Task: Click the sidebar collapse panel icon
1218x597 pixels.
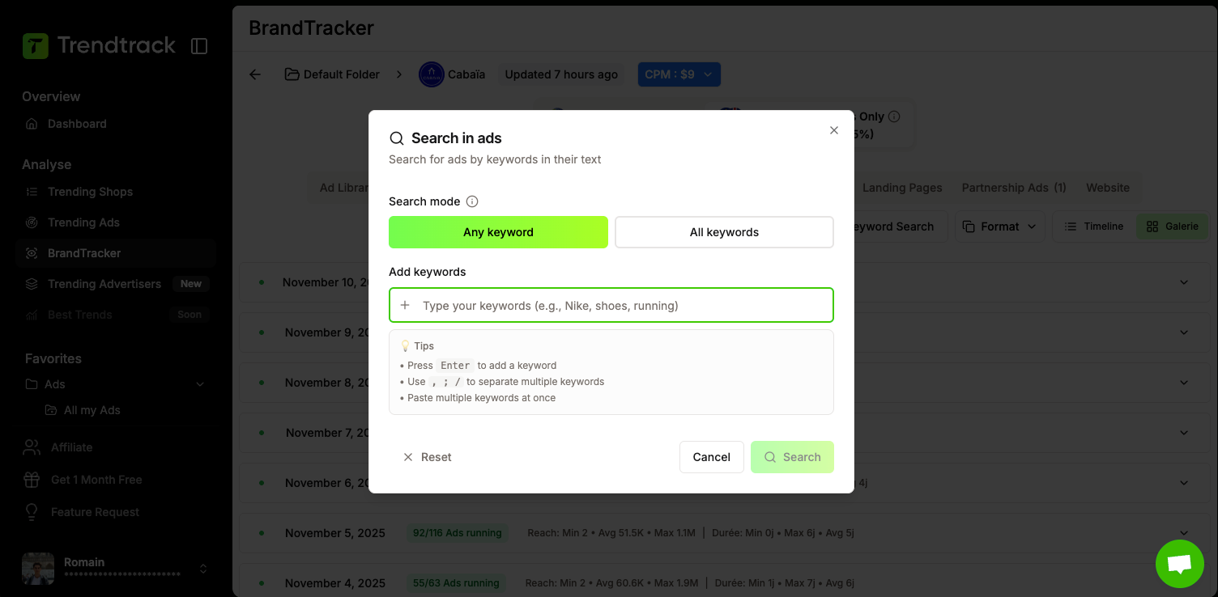Action: point(199,46)
